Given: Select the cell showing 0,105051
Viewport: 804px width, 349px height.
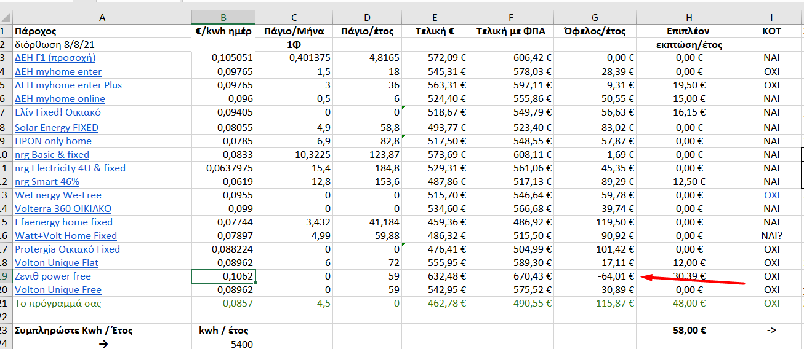Looking at the screenshot, I should [223, 58].
